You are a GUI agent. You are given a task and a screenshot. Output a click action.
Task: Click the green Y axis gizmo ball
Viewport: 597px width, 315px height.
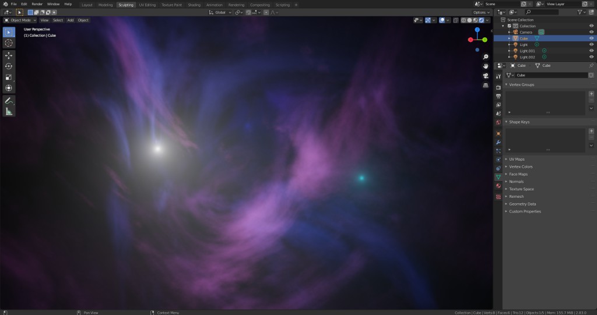[x=484, y=40]
